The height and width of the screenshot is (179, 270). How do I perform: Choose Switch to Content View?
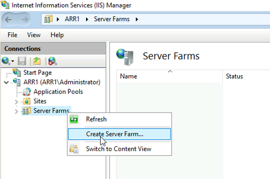tap(119, 149)
